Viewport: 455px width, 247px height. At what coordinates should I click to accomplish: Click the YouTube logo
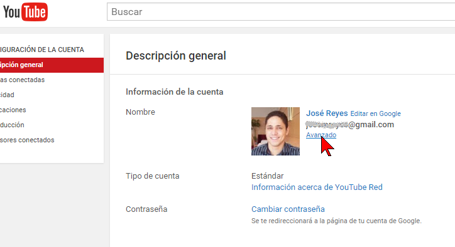(25, 12)
